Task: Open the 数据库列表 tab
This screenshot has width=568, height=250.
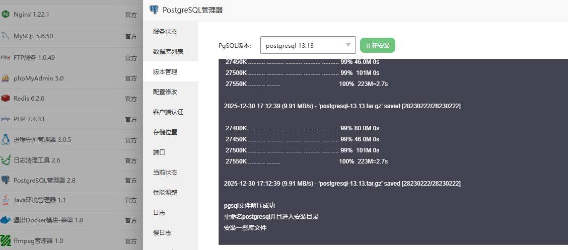Action: 168,52
